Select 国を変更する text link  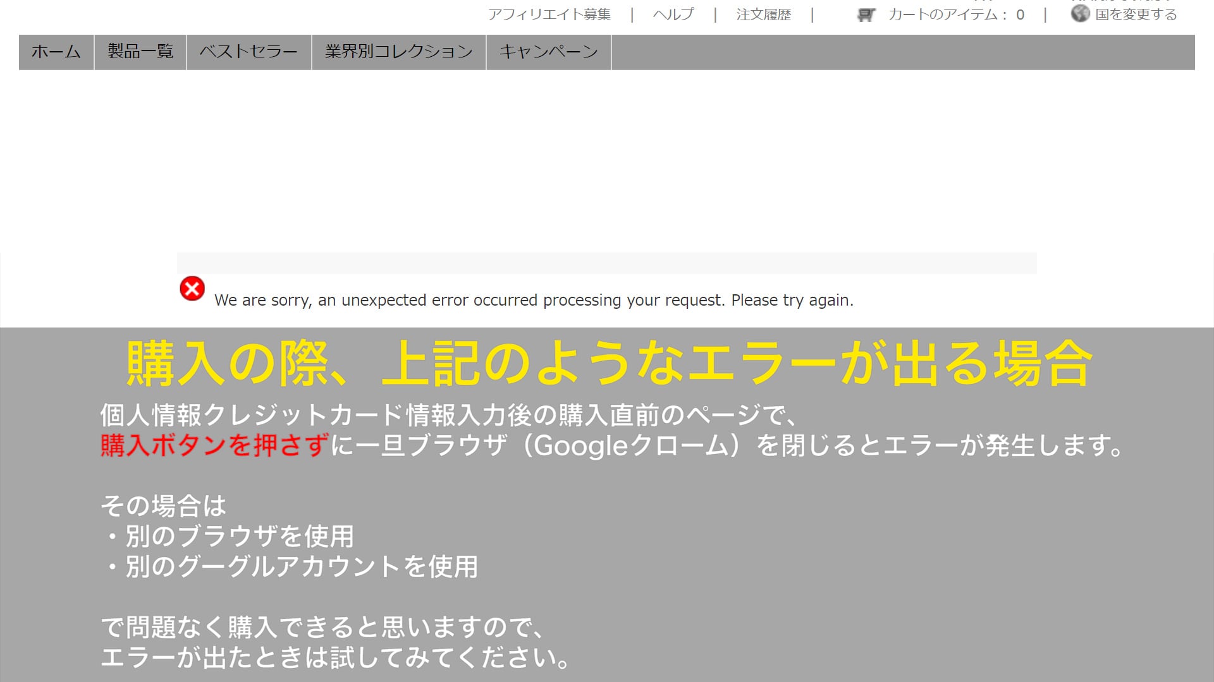pyautogui.click(x=1136, y=15)
